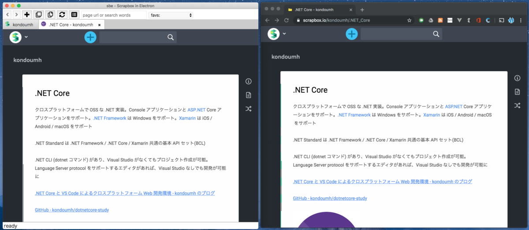This screenshot has height=230, width=529.
Task: Click the Scrapbox logo in the sbe window
Action: pos(15,37)
